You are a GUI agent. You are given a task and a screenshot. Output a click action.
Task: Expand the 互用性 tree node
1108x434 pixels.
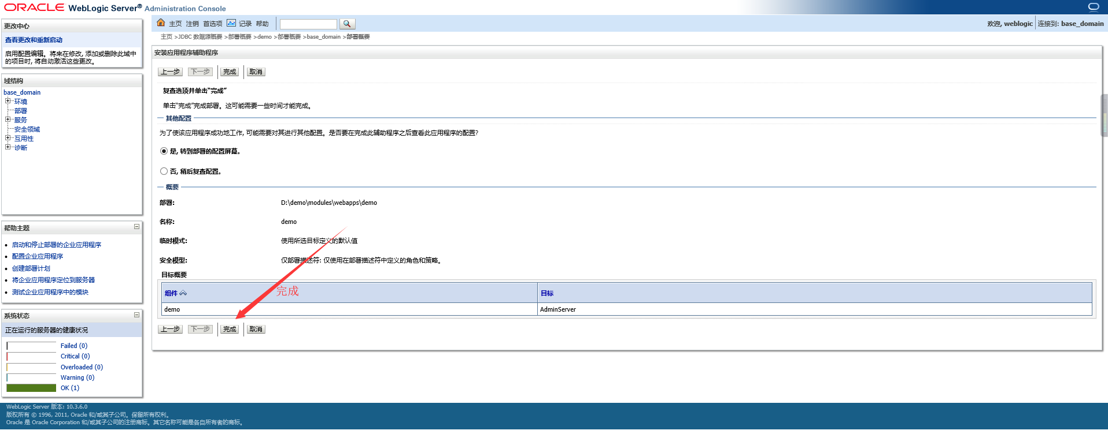pyautogui.click(x=8, y=138)
